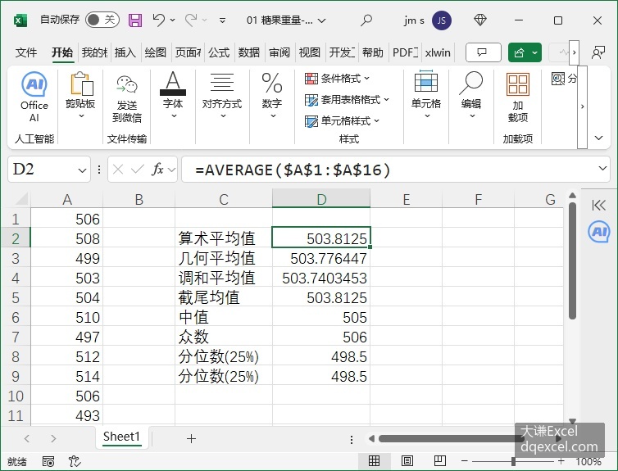
Task: Switch to Normal view in status bar
Action: point(374,460)
